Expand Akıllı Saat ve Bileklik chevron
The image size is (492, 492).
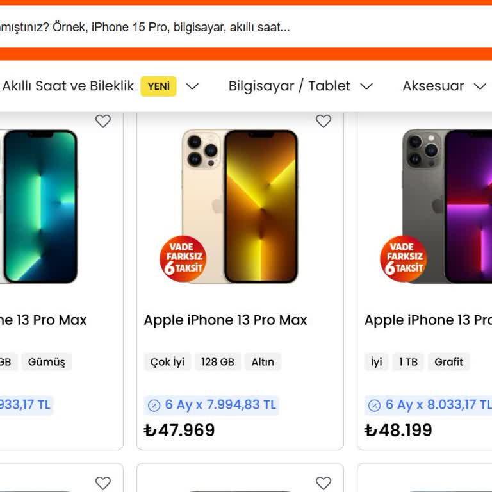[192, 86]
